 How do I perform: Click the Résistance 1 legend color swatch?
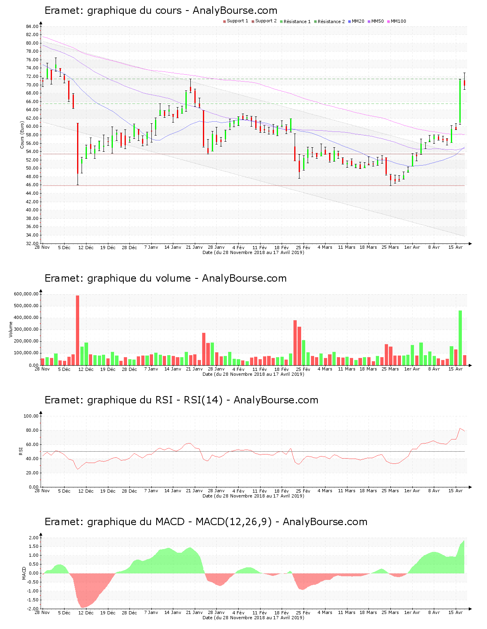[281, 21]
